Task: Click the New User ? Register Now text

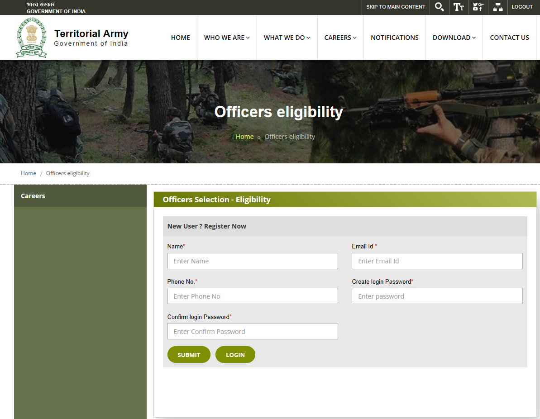Action: coord(207,226)
